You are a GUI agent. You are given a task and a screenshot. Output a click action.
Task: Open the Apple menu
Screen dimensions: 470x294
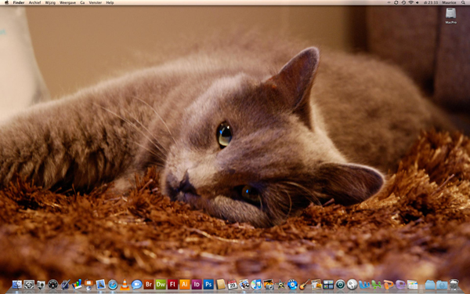(x=6, y=2)
